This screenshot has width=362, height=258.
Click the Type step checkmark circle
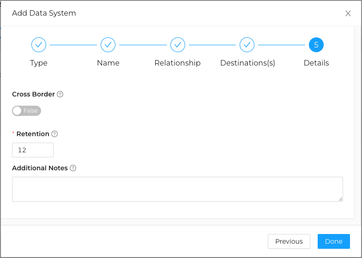click(39, 45)
